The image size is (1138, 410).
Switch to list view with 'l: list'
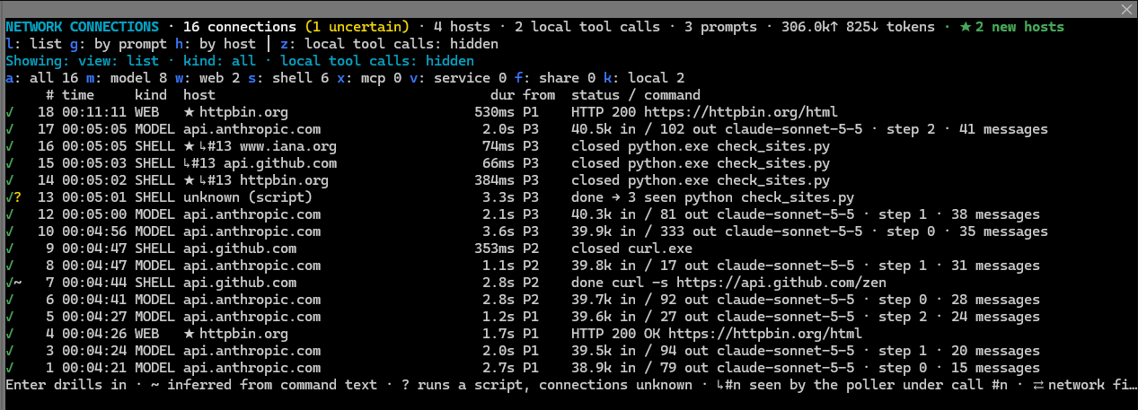[33, 44]
